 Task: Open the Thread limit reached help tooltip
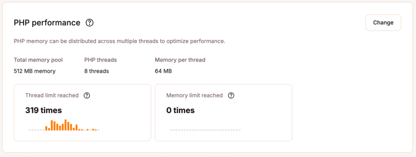pos(87,96)
